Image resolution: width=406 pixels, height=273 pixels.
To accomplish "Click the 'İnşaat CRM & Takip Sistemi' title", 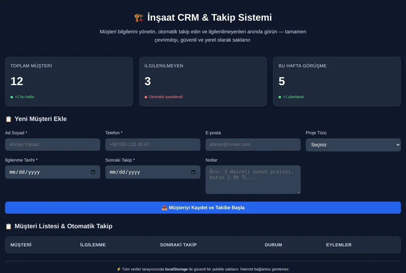I will pyautogui.click(x=209, y=17).
